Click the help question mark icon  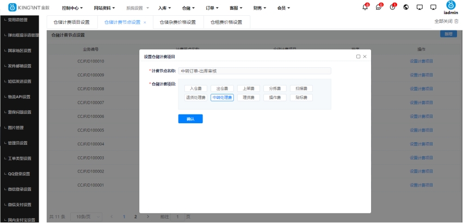point(392,8)
